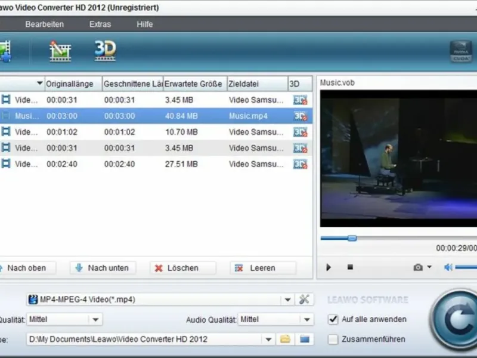Click the Nach unten button
Screen dimensions: 477x358
tap(103, 268)
